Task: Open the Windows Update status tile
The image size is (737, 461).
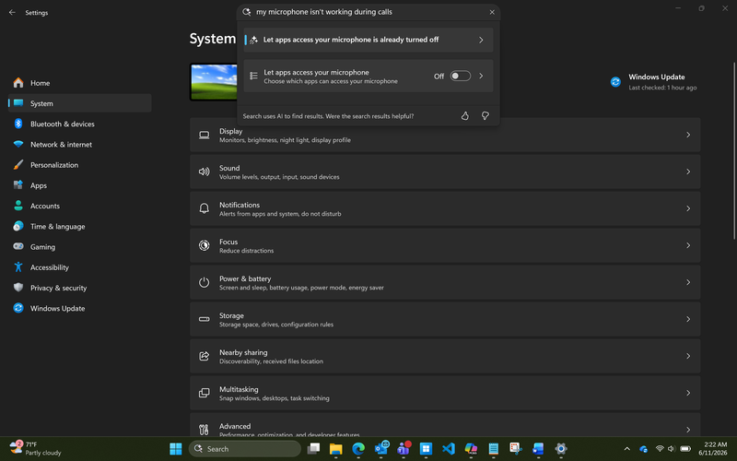Action: pyautogui.click(x=654, y=82)
